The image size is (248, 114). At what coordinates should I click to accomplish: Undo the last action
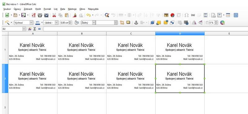click(88, 15)
